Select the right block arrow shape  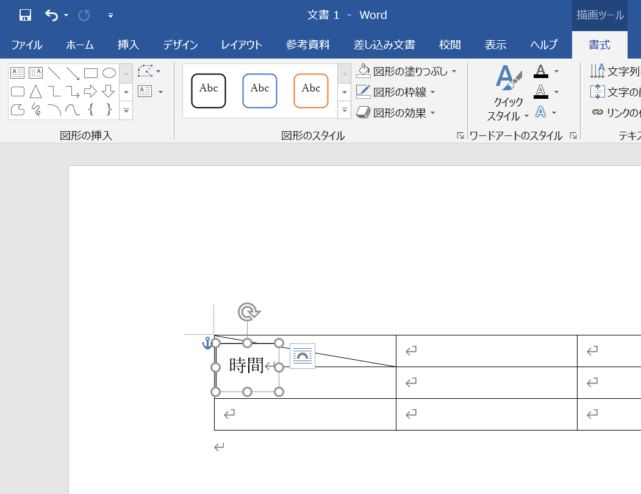click(90, 91)
